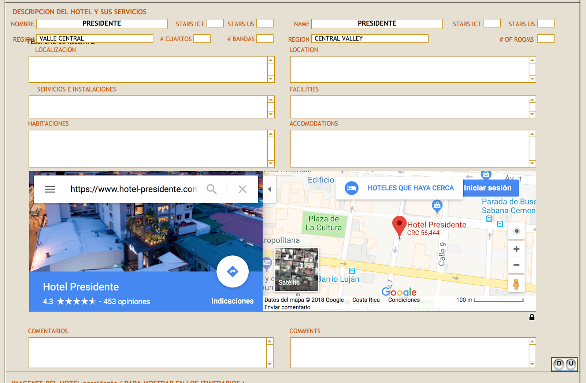The width and height of the screenshot is (586, 383).
Task: Click Enviar comentario link on map
Action: 288,307
